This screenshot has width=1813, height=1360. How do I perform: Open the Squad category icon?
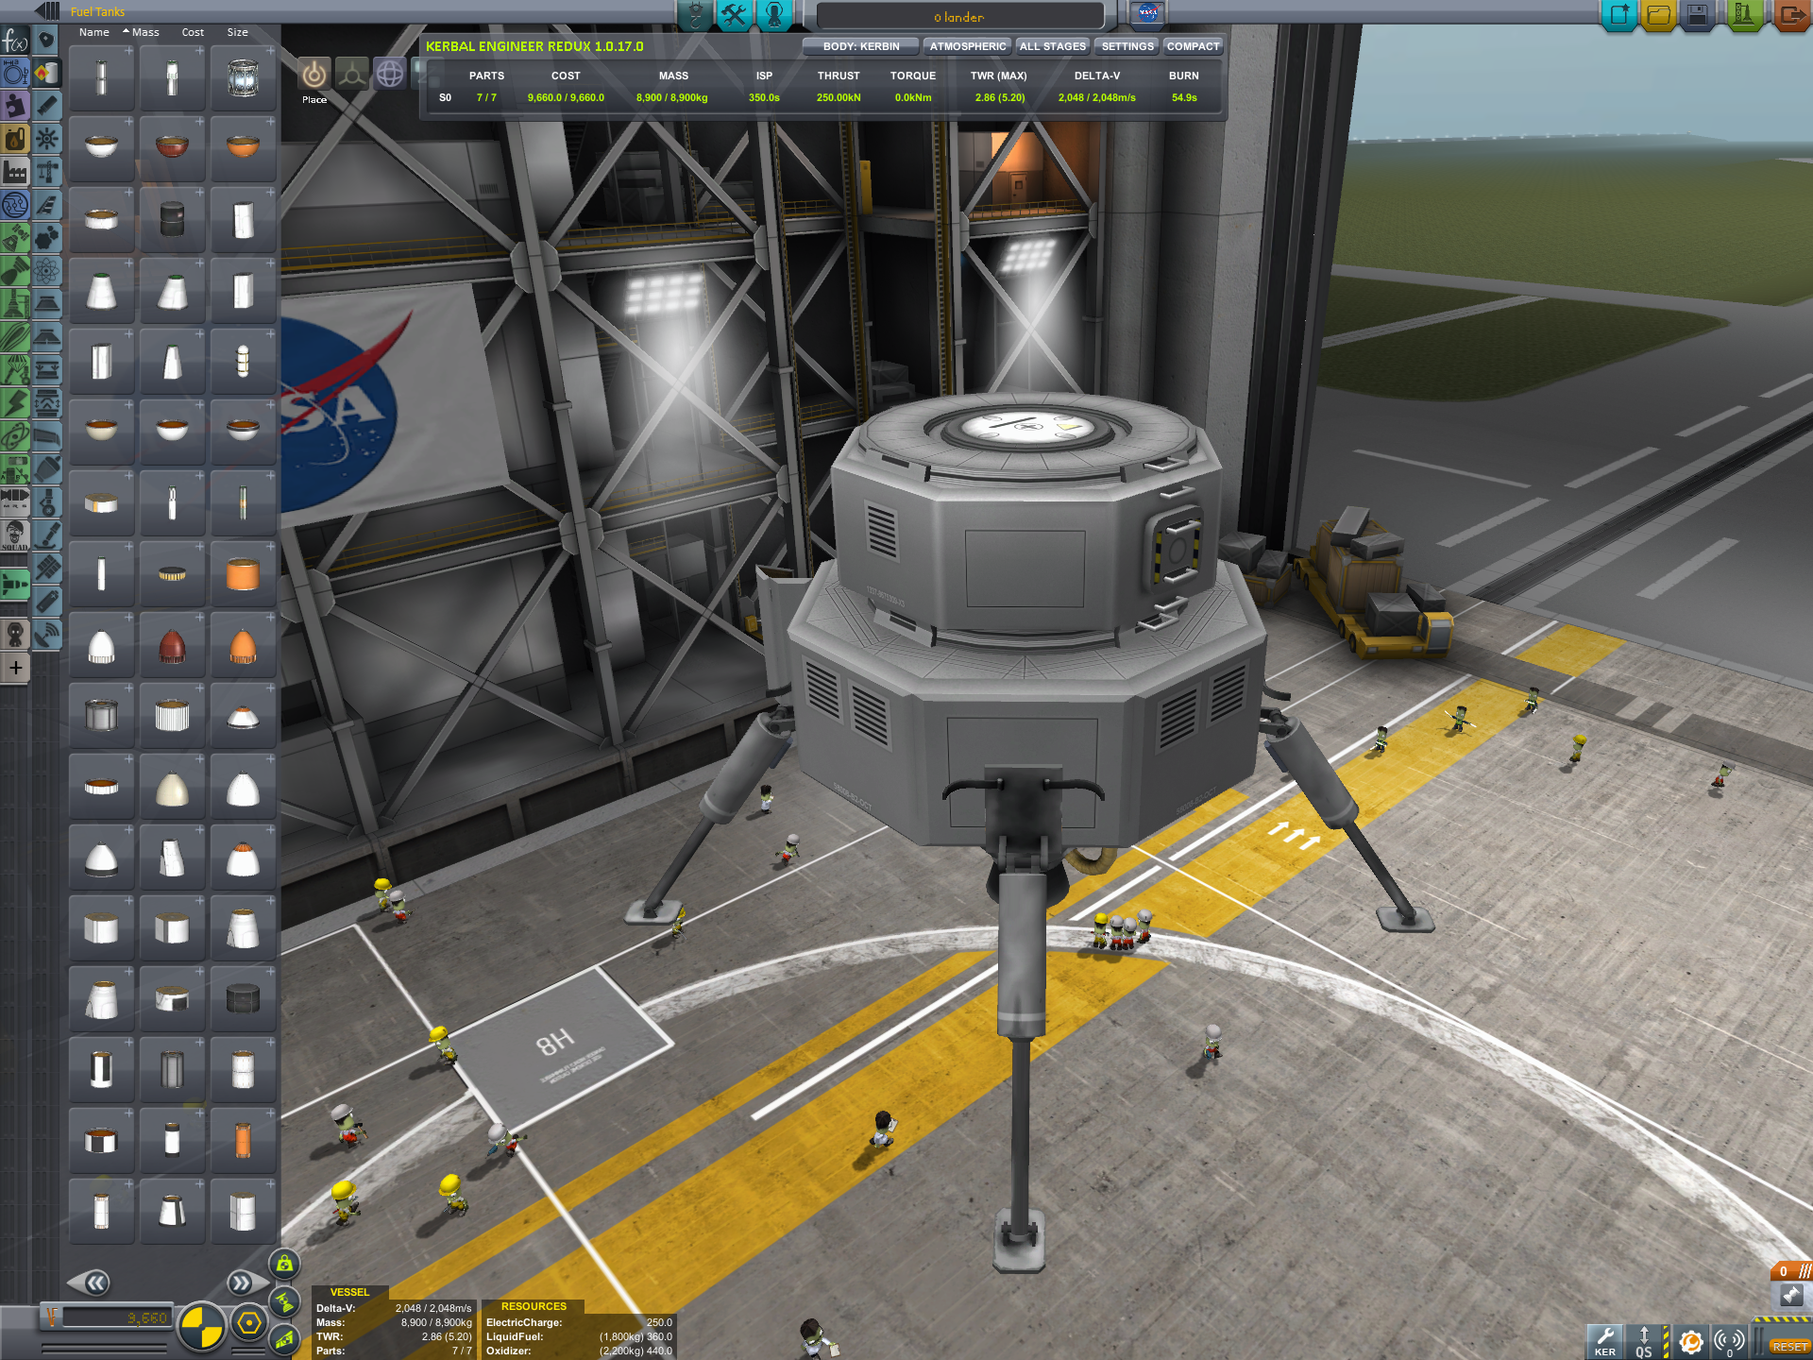click(x=15, y=535)
